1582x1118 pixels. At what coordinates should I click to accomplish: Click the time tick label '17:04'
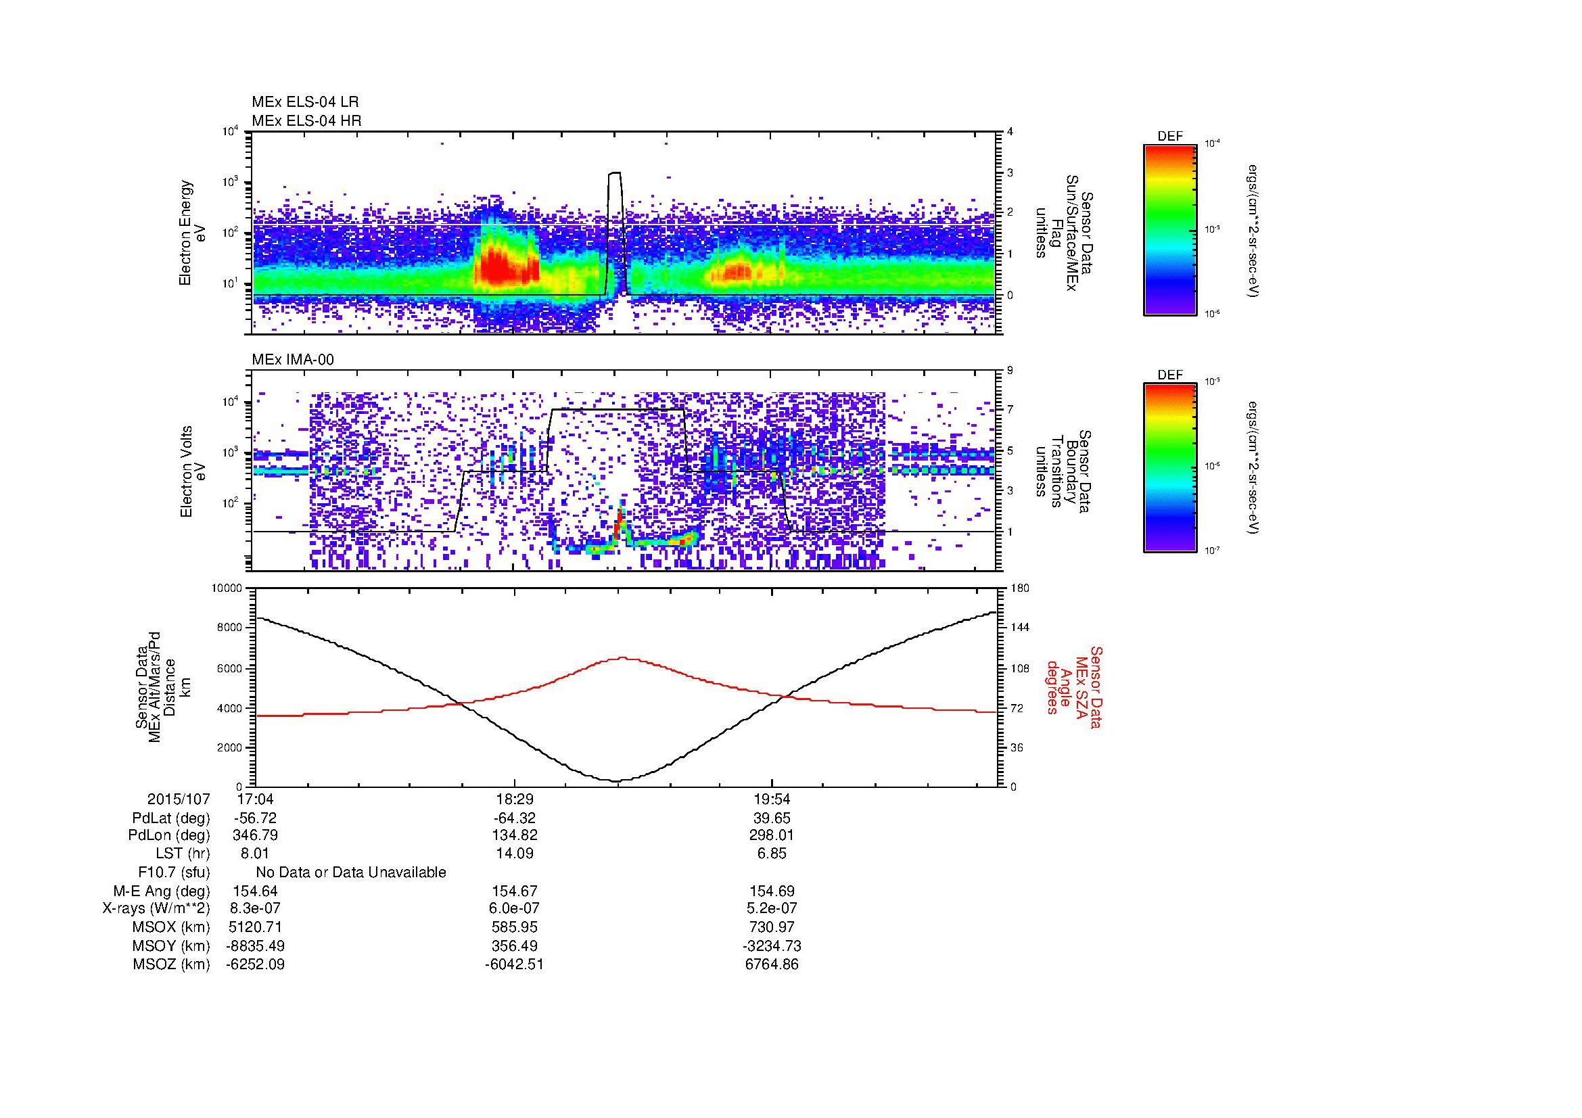pos(255,799)
